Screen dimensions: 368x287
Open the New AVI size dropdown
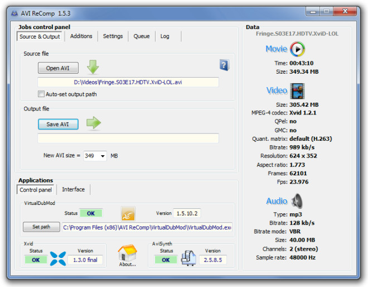click(x=103, y=156)
